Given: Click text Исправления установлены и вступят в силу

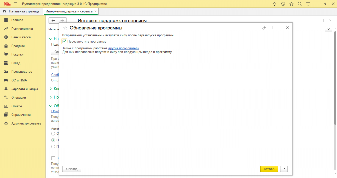Looking at the screenshot, I should (118, 35).
